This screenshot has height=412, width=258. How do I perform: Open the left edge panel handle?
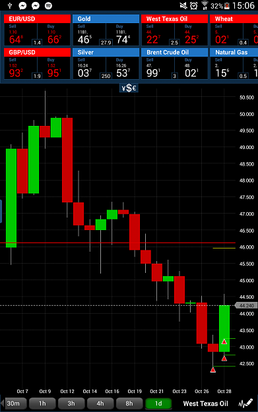[1, 211]
